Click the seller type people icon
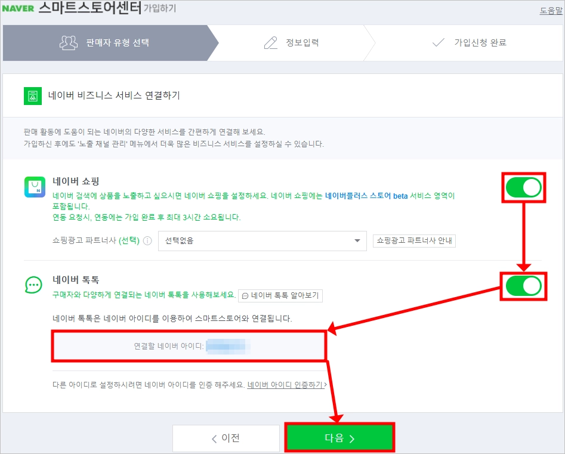The height and width of the screenshot is (454, 565). [x=69, y=42]
